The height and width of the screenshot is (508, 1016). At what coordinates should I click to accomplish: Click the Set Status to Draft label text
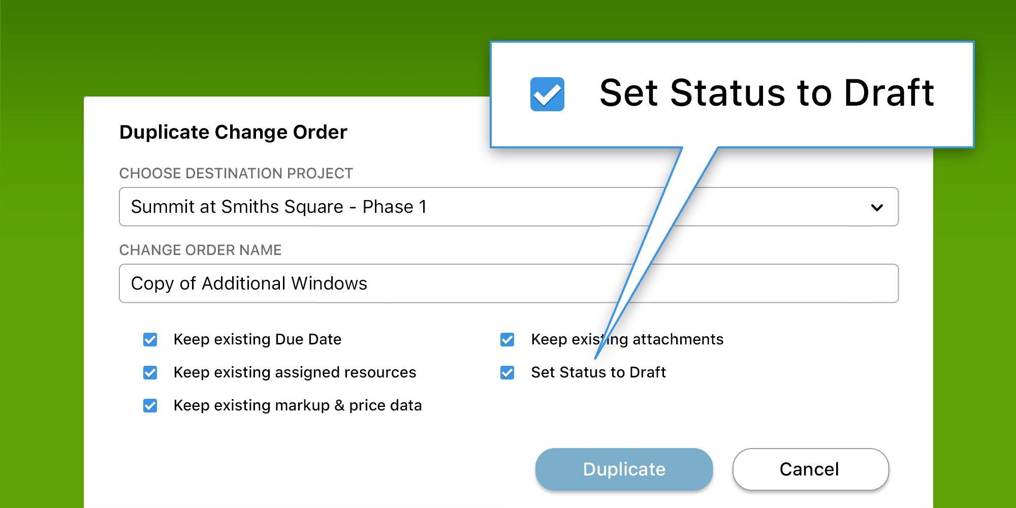click(599, 372)
